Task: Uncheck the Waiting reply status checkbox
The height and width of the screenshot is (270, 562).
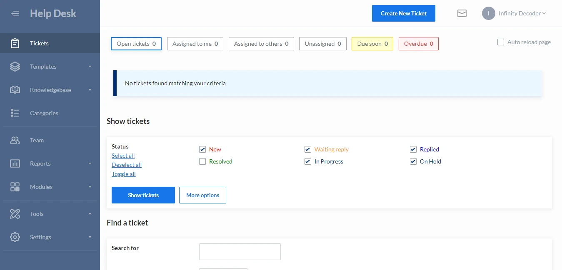Action: [308, 149]
